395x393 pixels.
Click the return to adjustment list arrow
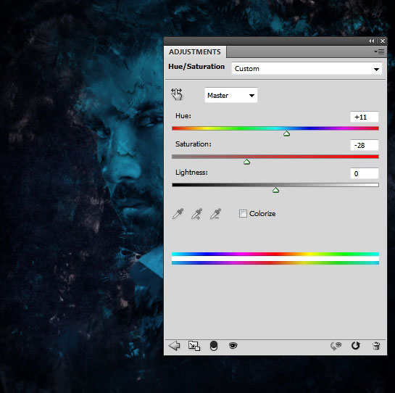click(x=174, y=345)
